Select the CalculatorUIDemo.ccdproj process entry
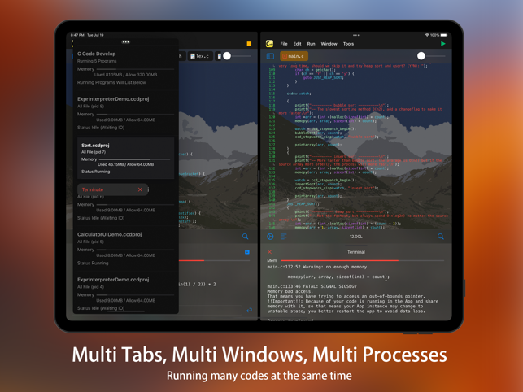Screen dimensions: 523x392 [126, 249]
